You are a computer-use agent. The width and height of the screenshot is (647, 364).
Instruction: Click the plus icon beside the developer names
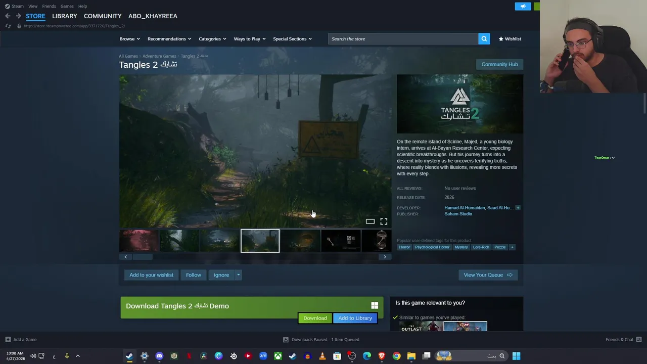pos(518,208)
